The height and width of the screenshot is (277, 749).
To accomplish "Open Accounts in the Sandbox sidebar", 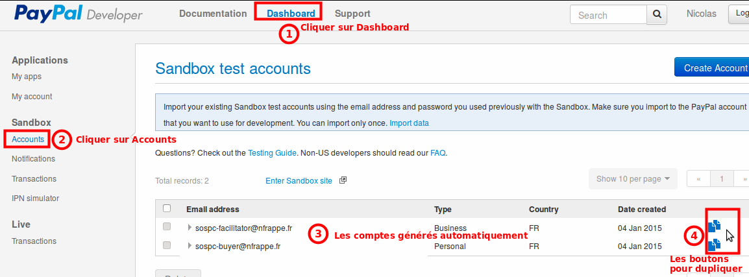I will (x=28, y=139).
